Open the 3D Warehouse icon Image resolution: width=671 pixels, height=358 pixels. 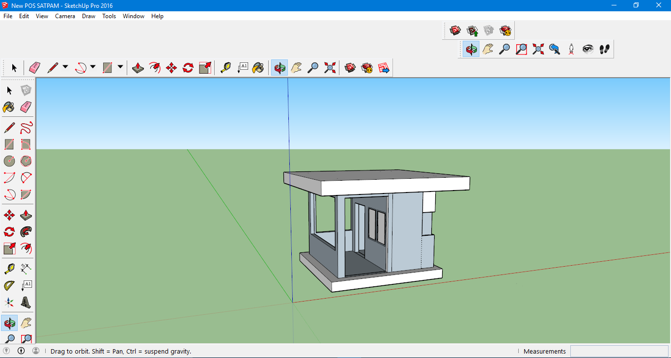click(x=350, y=67)
